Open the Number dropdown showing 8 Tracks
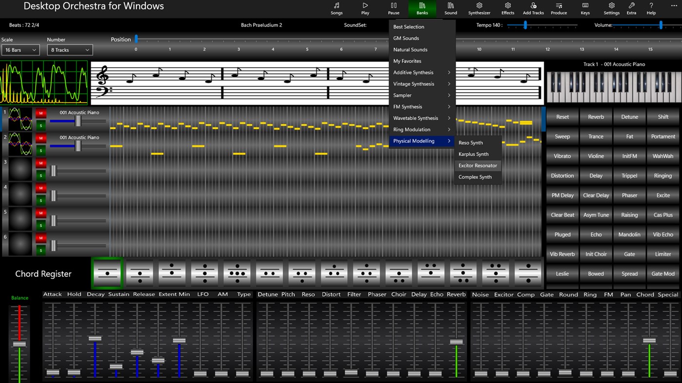 69,50
